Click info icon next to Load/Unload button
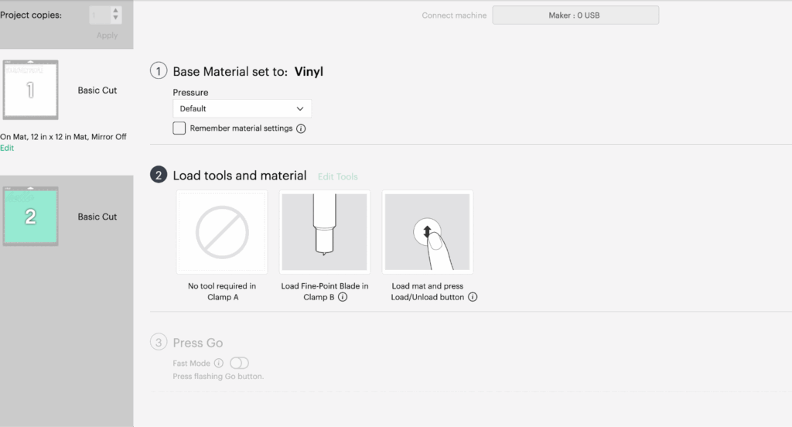 click(x=473, y=297)
